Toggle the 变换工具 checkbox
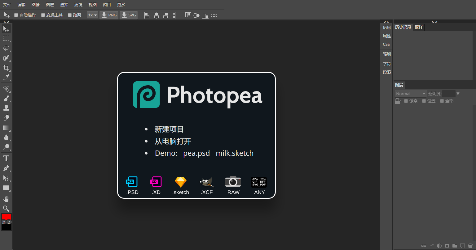The width and height of the screenshot is (476, 250). click(x=43, y=15)
